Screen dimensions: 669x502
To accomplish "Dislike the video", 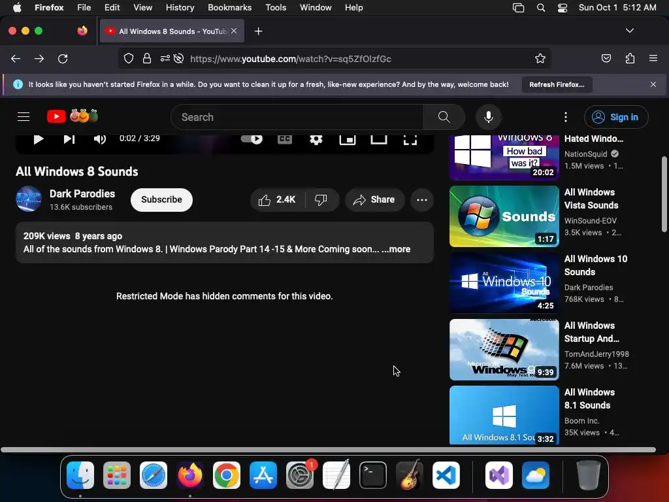I will [321, 200].
